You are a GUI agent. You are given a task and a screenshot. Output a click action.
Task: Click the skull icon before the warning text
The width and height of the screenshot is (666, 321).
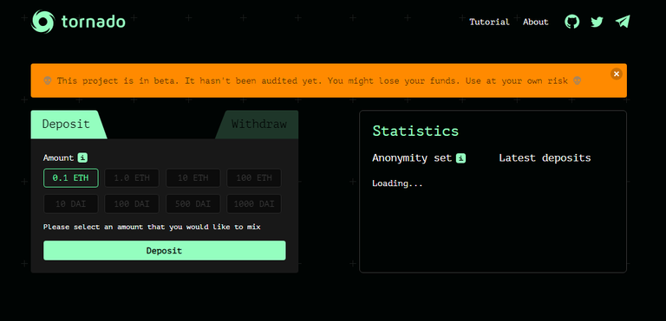pyautogui.click(x=48, y=80)
